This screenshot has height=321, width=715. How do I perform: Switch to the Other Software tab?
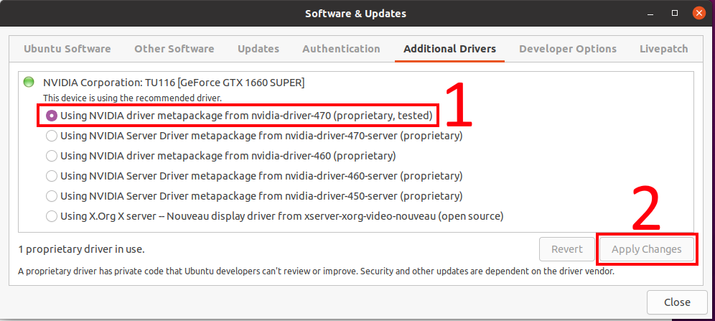174,49
